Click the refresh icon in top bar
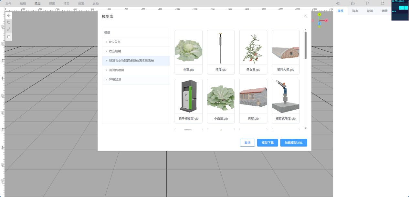 383,4
